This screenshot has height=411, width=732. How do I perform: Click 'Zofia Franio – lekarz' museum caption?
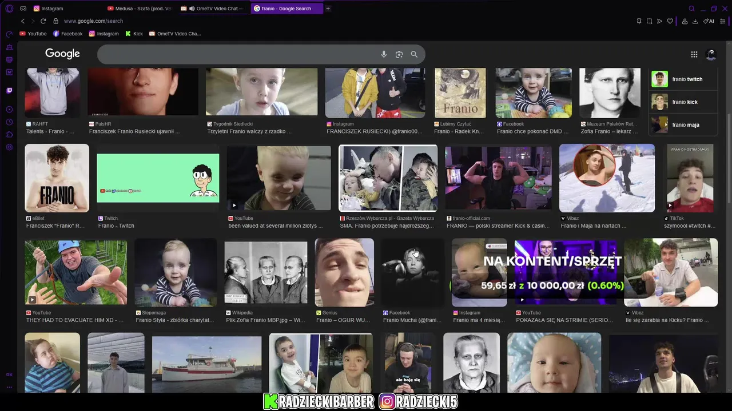(608, 131)
